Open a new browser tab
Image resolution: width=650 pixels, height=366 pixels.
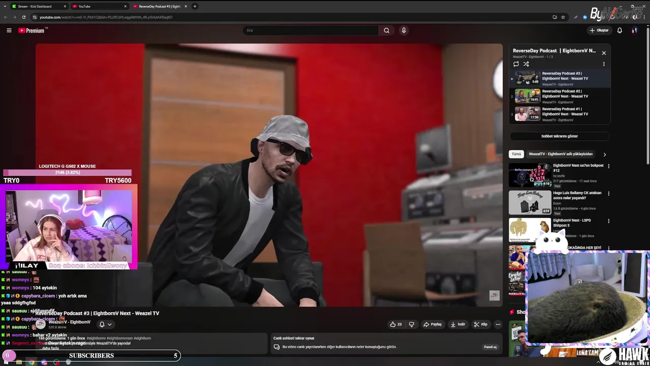click(x=195, y=6)
